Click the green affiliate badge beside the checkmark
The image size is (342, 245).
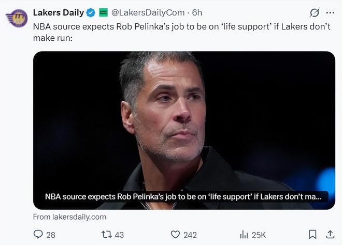click(x=103, y=12)
